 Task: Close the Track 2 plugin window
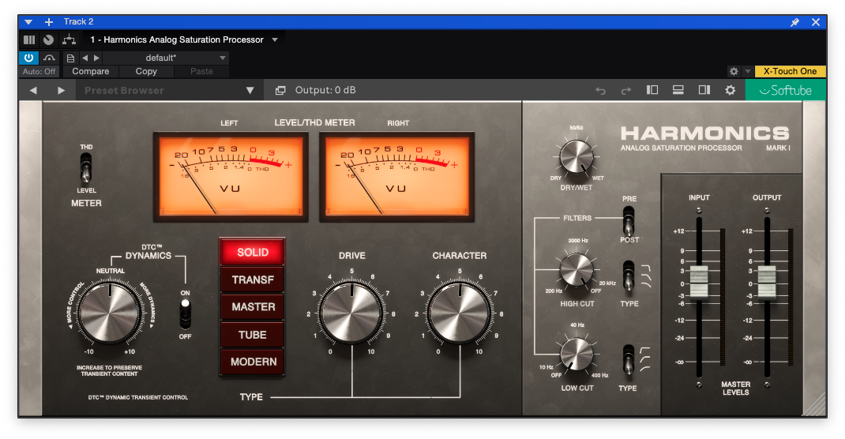point(816,22)
